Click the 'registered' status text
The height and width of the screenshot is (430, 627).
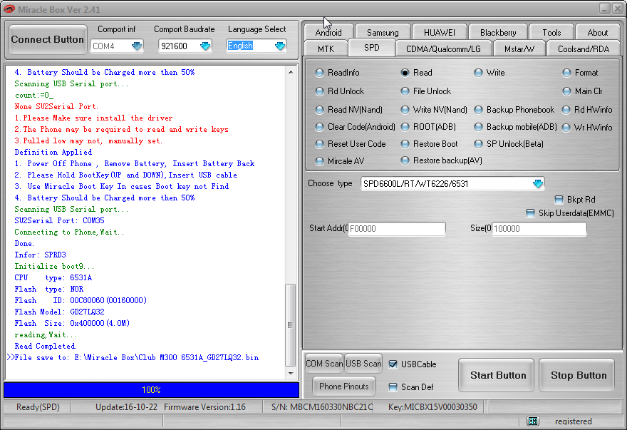tap(573, 421)
